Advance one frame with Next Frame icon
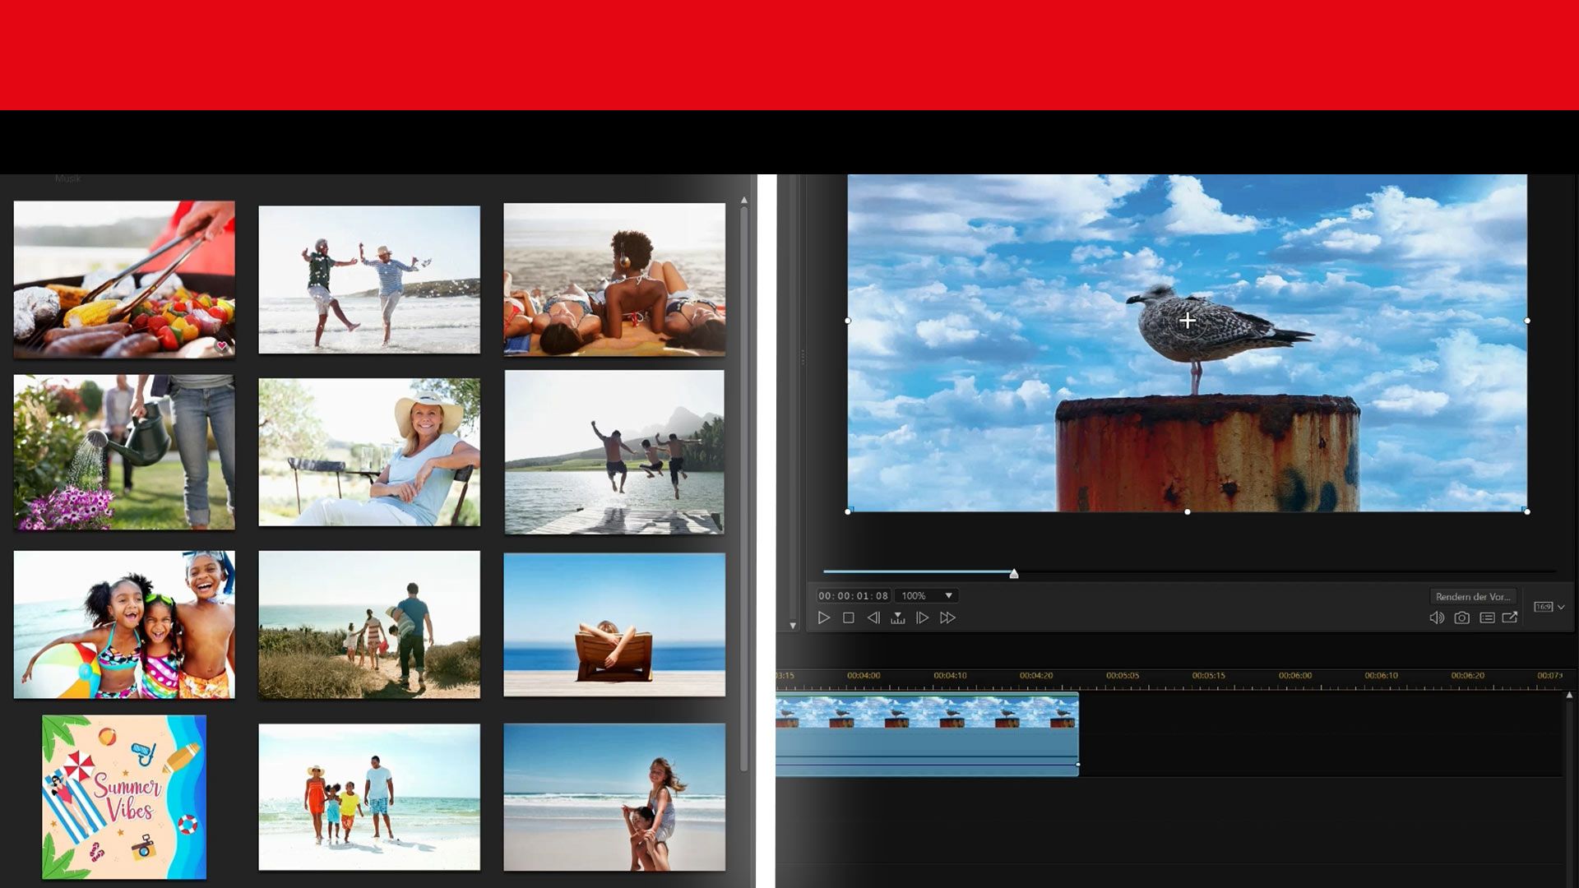The image size is (1579, 888). pyautogui.click(x=922, y=617)
